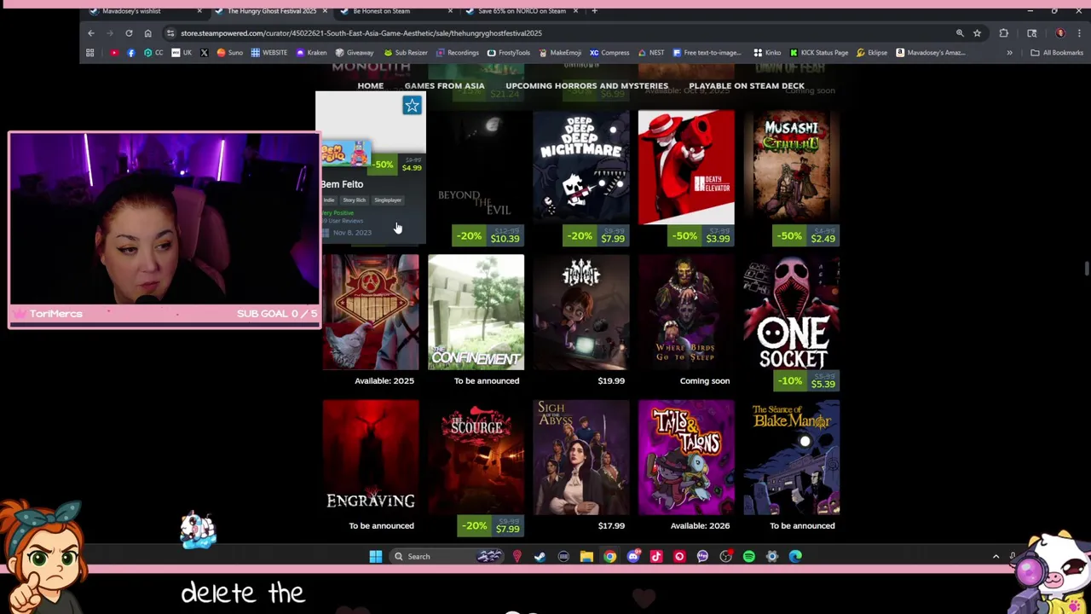Open UPCOMING HORRORS AND MYSTERIES section

586,86
